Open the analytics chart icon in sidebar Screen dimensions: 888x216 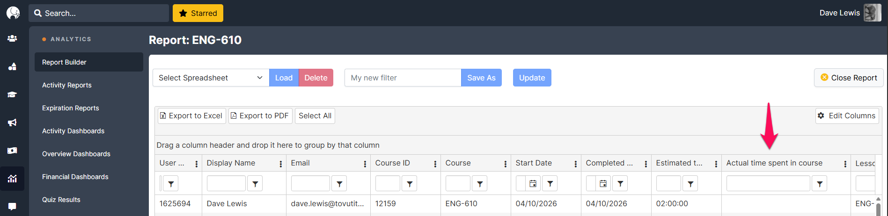(12, 178)
